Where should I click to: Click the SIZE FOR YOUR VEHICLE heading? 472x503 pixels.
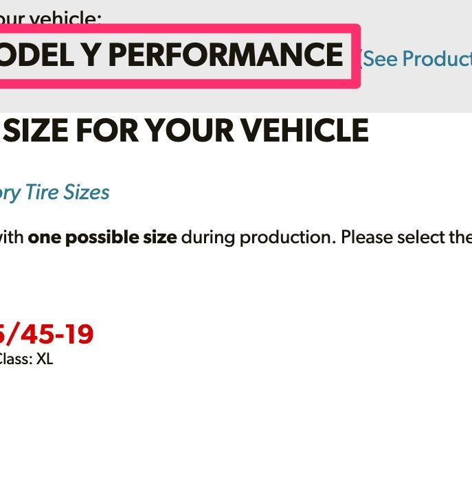[186, 131]
